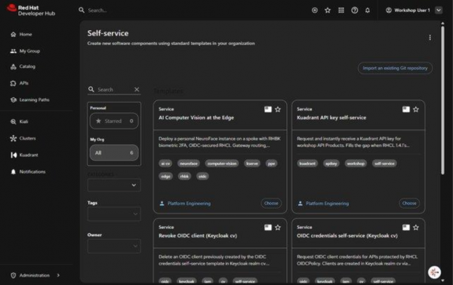Open docs icon on Revoke OIDC client card

[x=268, y=228]
